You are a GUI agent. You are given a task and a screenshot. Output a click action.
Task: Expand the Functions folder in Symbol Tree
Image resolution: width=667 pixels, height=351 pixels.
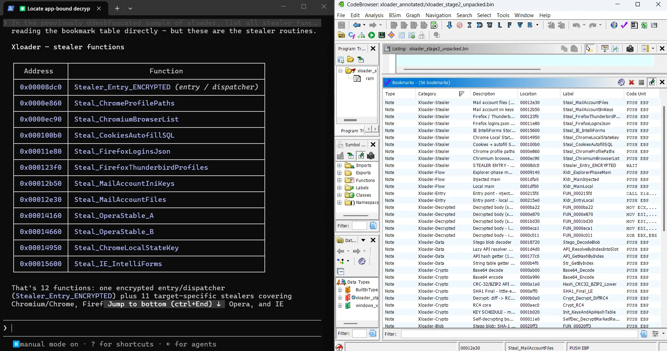coord(339,180)
